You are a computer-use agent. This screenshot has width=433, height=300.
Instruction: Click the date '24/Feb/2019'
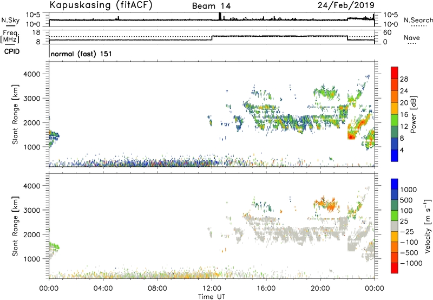[x=346, y=5]
